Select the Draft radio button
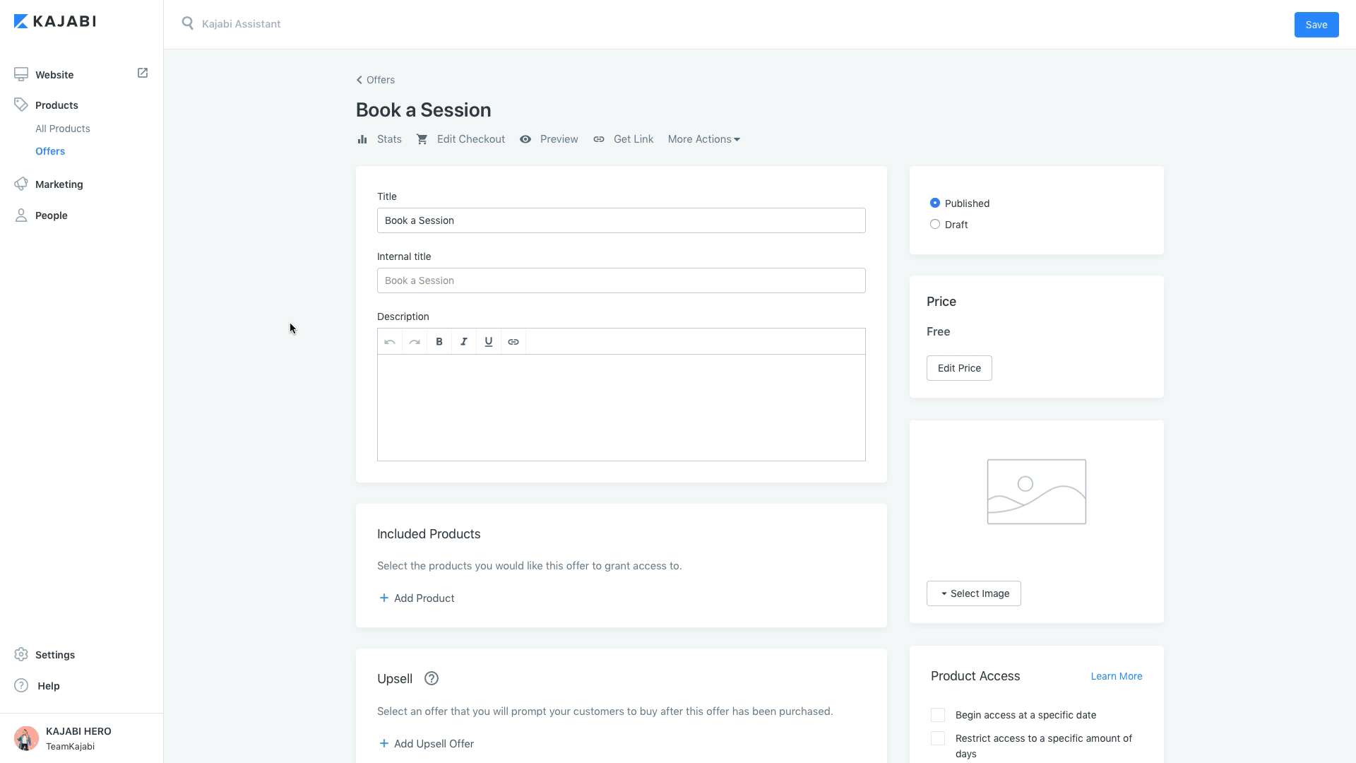 935,225
